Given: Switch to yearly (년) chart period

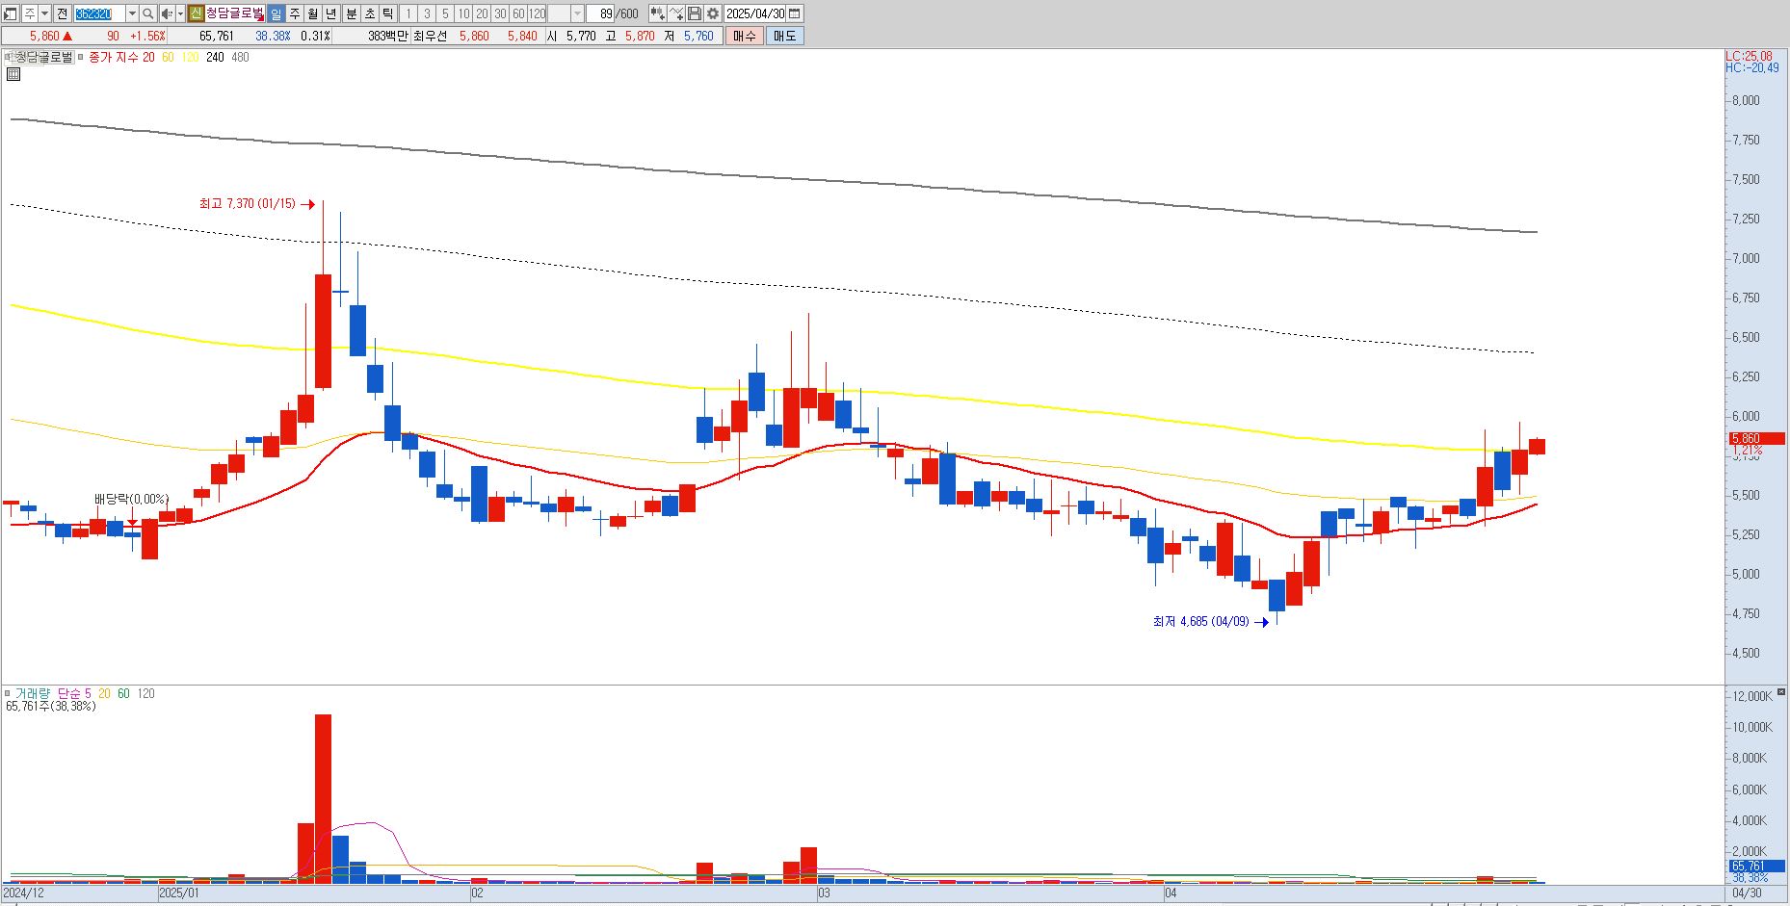Looking at the screenshot, I should click(x=331, y=13).
